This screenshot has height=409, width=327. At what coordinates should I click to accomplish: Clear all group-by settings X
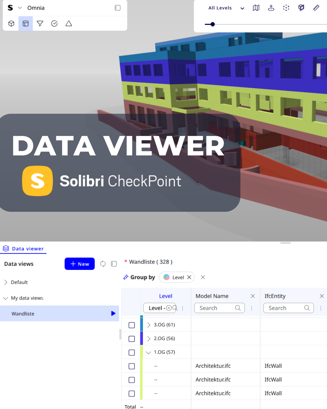203,277
